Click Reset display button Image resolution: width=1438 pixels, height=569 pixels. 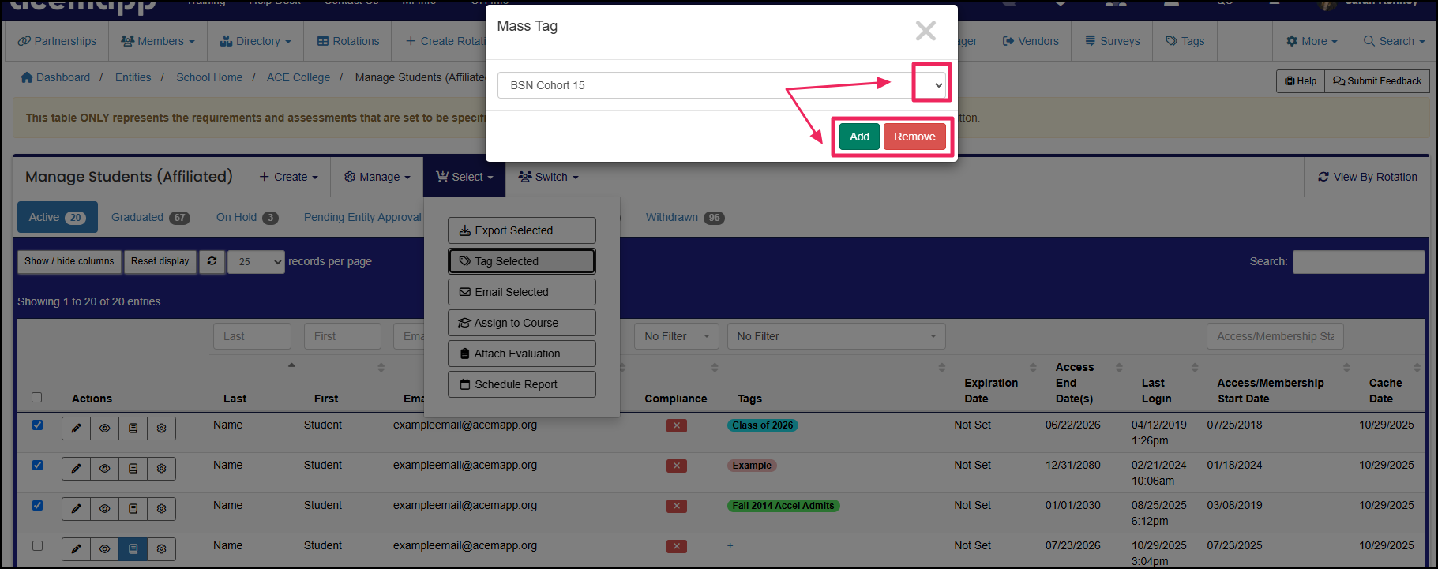pyautogui.click(x=160, y=261)
